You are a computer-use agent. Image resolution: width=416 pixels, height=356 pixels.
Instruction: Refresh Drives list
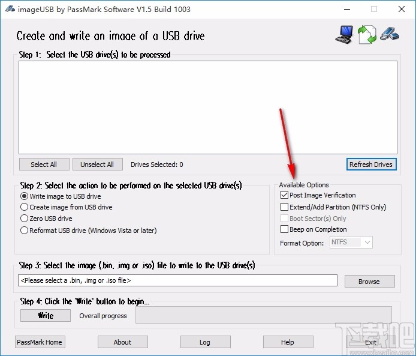coord(371,164)
